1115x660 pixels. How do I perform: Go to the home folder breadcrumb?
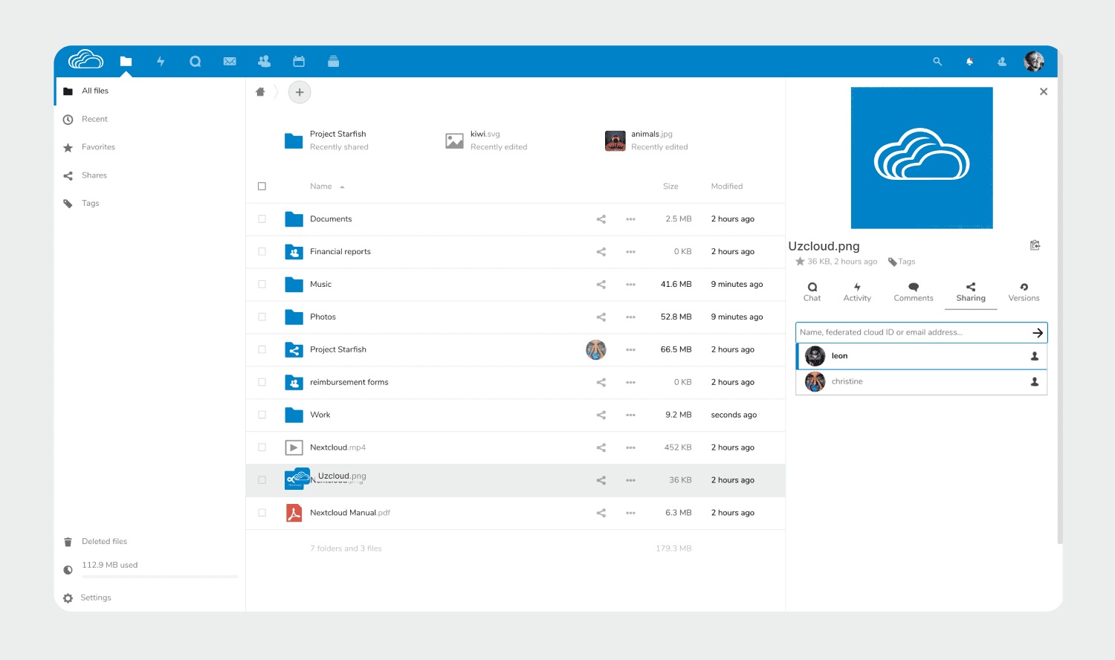click(x=260, y=92)
